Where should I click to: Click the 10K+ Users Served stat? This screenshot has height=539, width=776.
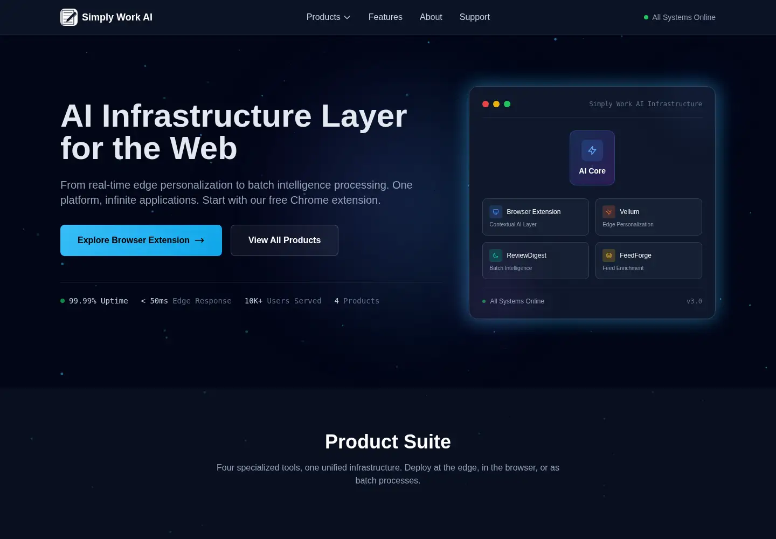(283, 301)
